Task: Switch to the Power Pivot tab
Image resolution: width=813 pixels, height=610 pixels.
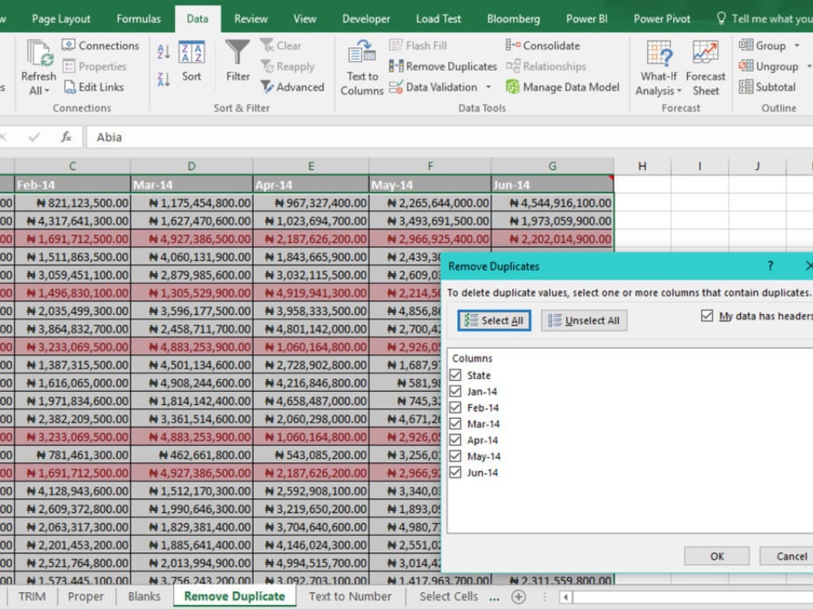Action: tap(662, 19)
